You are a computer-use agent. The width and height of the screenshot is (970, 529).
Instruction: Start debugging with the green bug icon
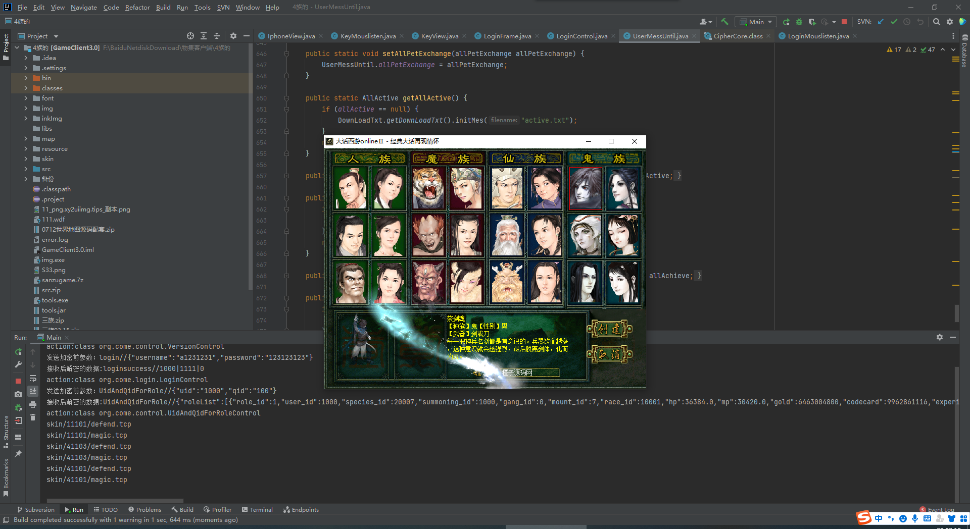tap(799, 22)
